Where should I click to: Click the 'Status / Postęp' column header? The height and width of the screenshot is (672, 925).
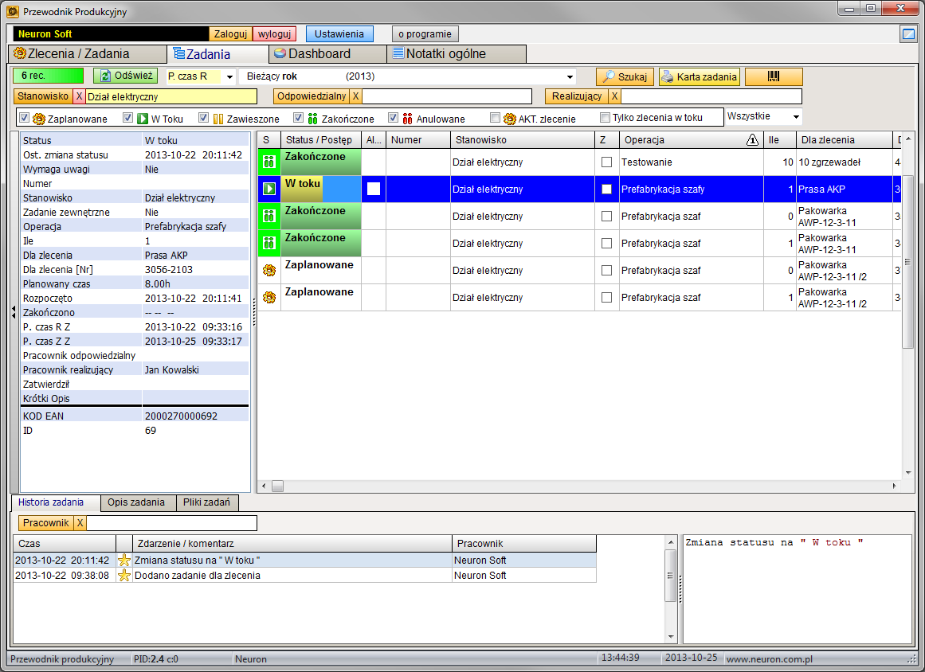(321, 139)
